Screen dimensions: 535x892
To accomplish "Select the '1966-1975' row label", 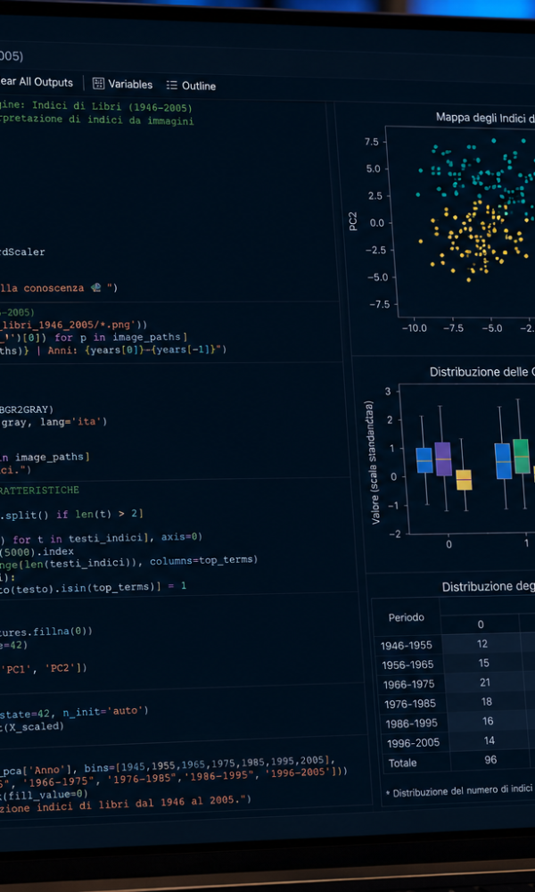I will point(408,684).
